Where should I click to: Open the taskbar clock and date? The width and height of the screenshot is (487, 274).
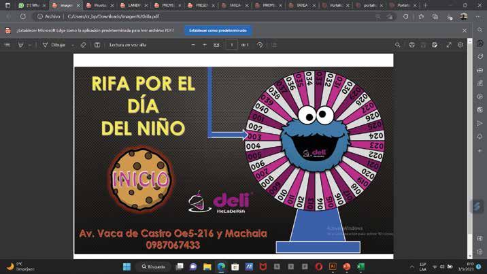[x=465, y=267]
